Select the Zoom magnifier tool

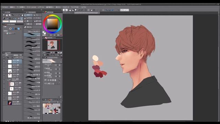point(4,15)
